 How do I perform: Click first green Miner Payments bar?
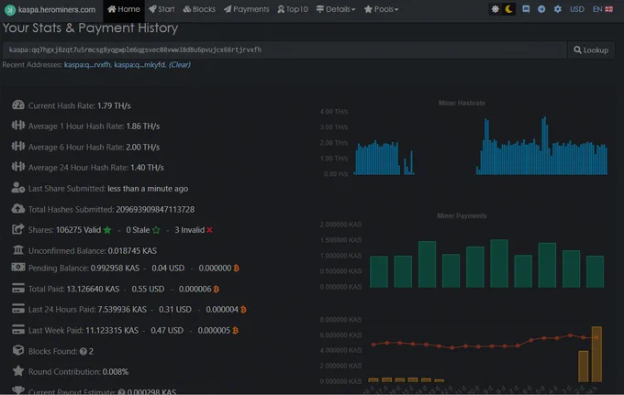tap(379, 272)
